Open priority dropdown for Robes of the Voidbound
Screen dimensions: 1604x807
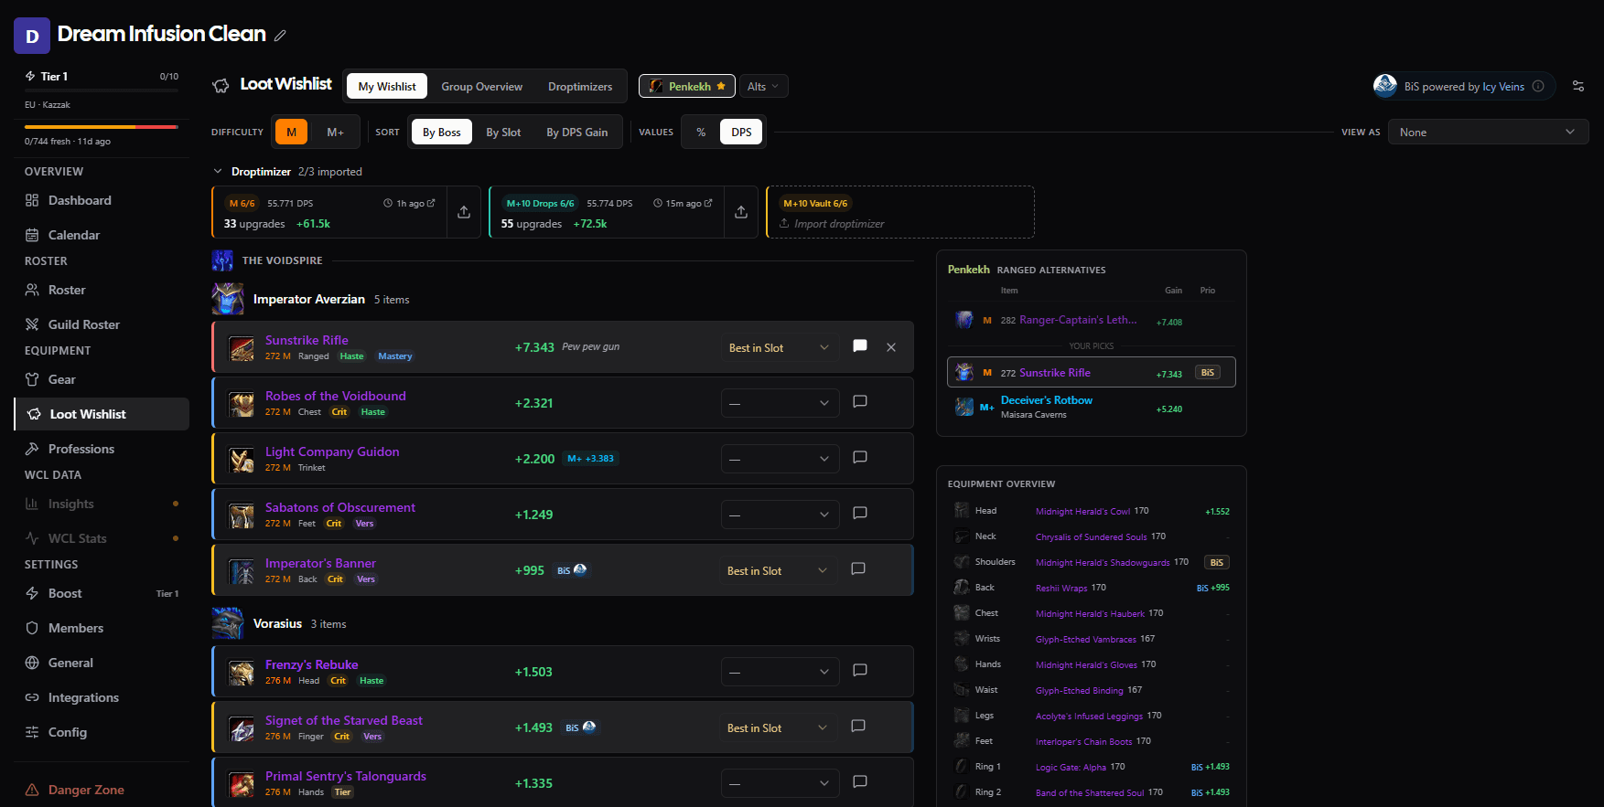point(779,403)
